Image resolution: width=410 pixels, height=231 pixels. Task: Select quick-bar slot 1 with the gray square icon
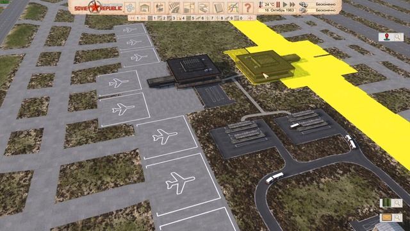tap(152, 18)
